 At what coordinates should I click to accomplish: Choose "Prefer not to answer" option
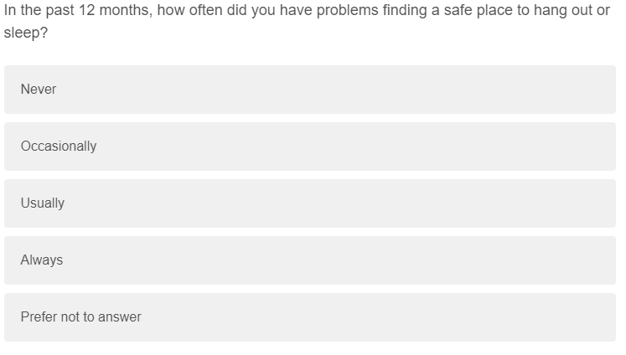coord(309,317)
